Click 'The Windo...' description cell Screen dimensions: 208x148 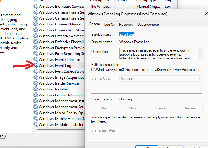(x=100, y=7)
